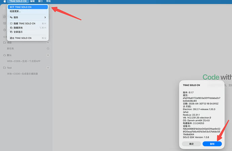The width and height of the screenshot is (232, 151).
Task: Choose 全部显示 menu entry
Action: click(28, 32)
